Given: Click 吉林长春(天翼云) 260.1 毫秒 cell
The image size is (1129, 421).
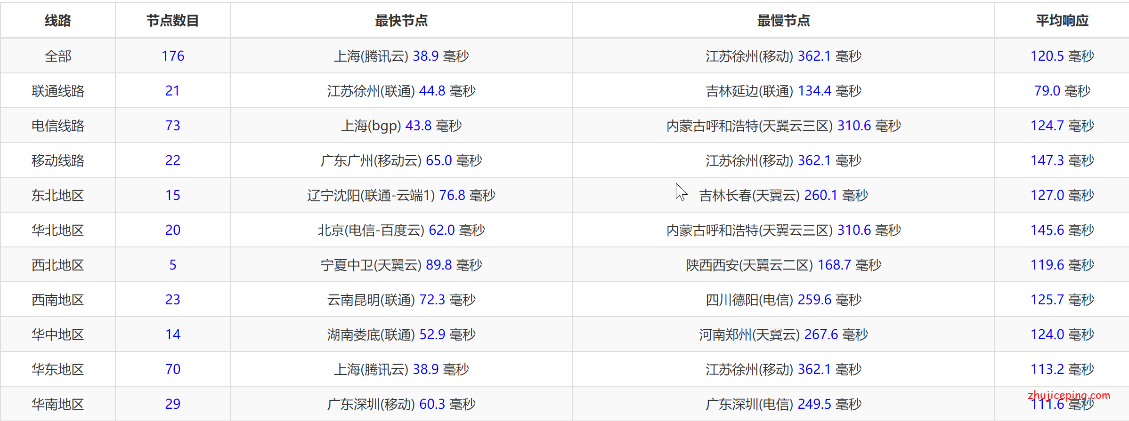Looking at the screenshot, I should 783,195.
